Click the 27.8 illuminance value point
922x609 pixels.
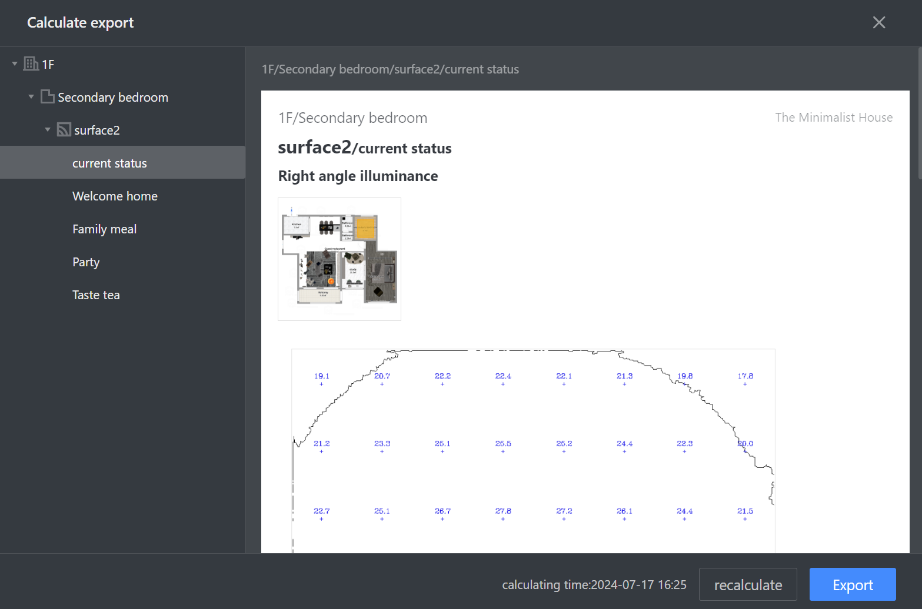click(x=503, y=511)
